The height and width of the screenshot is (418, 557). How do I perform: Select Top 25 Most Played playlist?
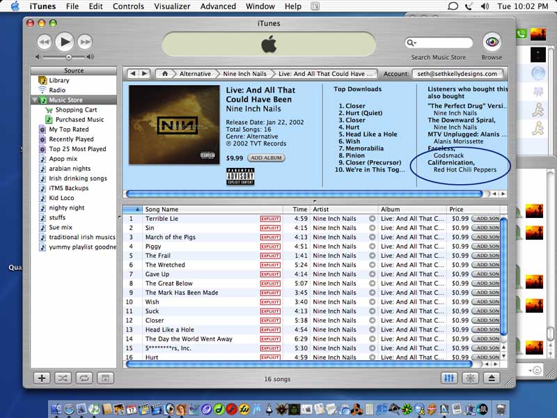(77, 149)
